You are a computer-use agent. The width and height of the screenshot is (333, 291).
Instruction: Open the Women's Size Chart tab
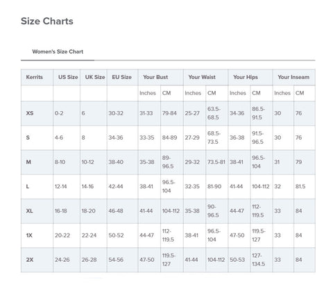click(58, 51)
